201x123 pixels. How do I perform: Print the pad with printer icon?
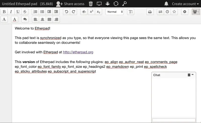click(x=150, y=12)
